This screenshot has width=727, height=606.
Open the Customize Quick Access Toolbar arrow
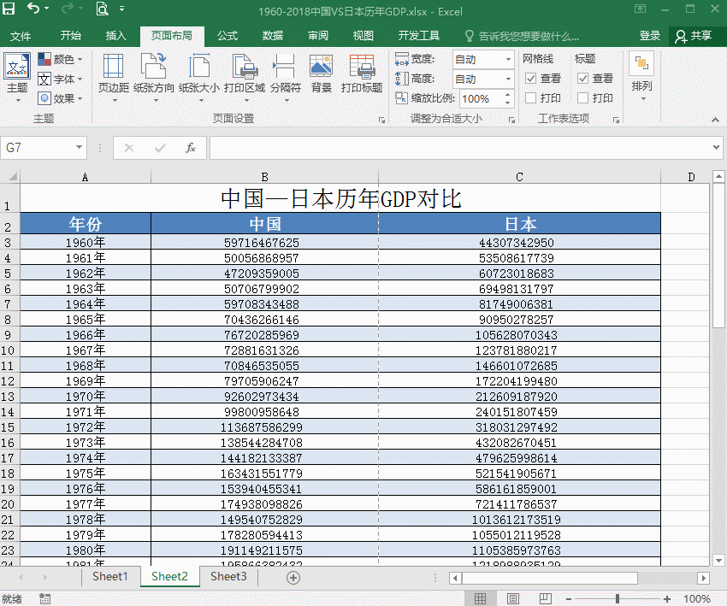(x=122, y=9)
